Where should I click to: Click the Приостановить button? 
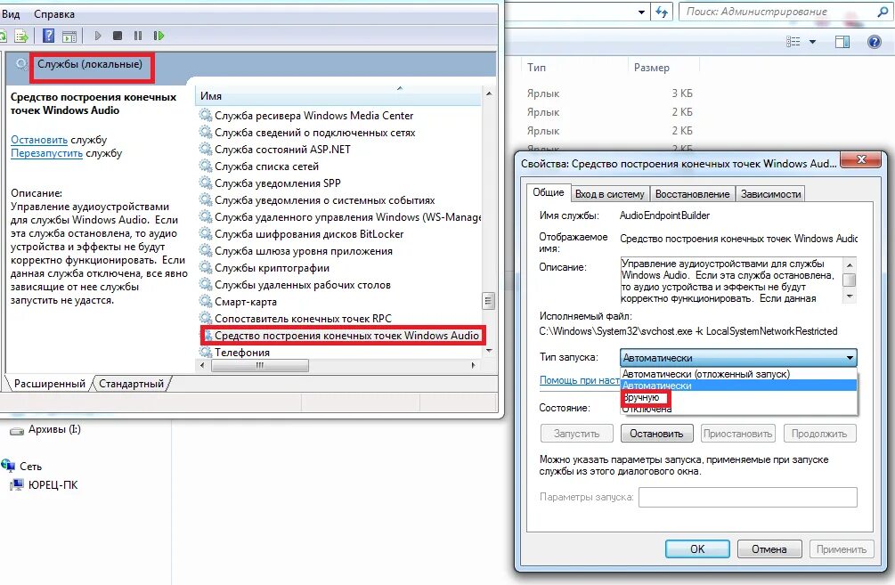pos(737,434)
